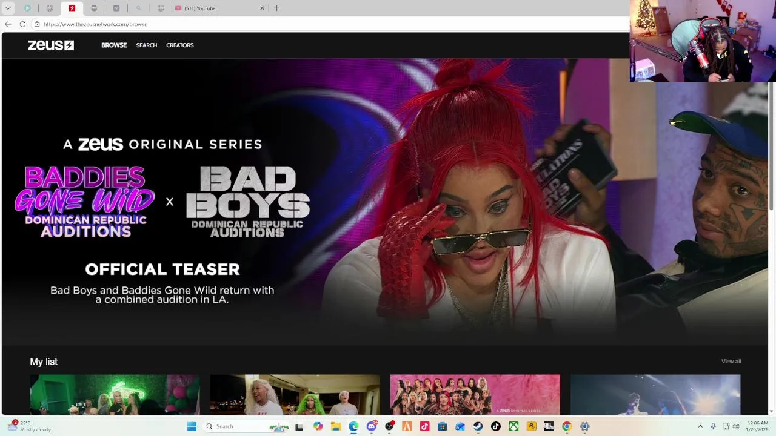
Task: Switch to the (511) YouTube tab
Action: (218, 8)
